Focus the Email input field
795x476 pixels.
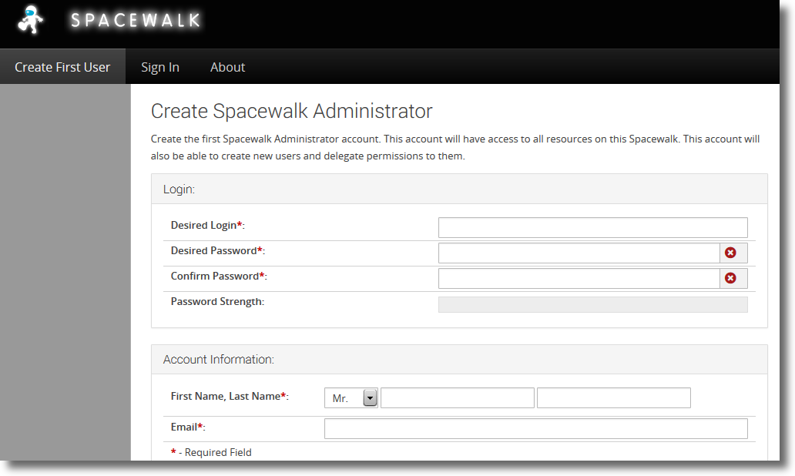point(536,428)
